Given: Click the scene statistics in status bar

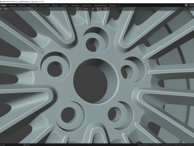Looking at the screenshot, I should coord(166,145).
